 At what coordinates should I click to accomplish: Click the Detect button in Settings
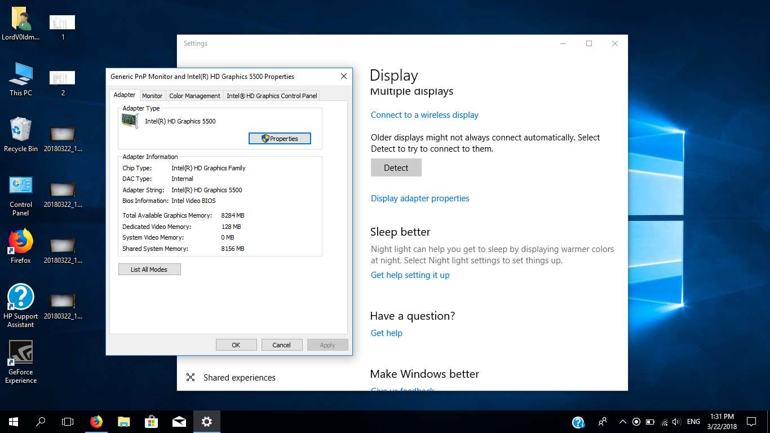pyautogui.click(x=396, y=167)
